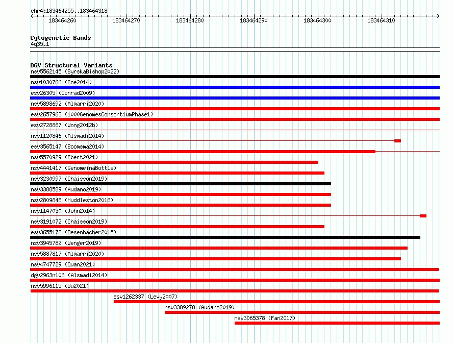Click red bar under nsv5570929
Image resolution: width=454 pixels, height=343 pixels.
pos(174,162)
